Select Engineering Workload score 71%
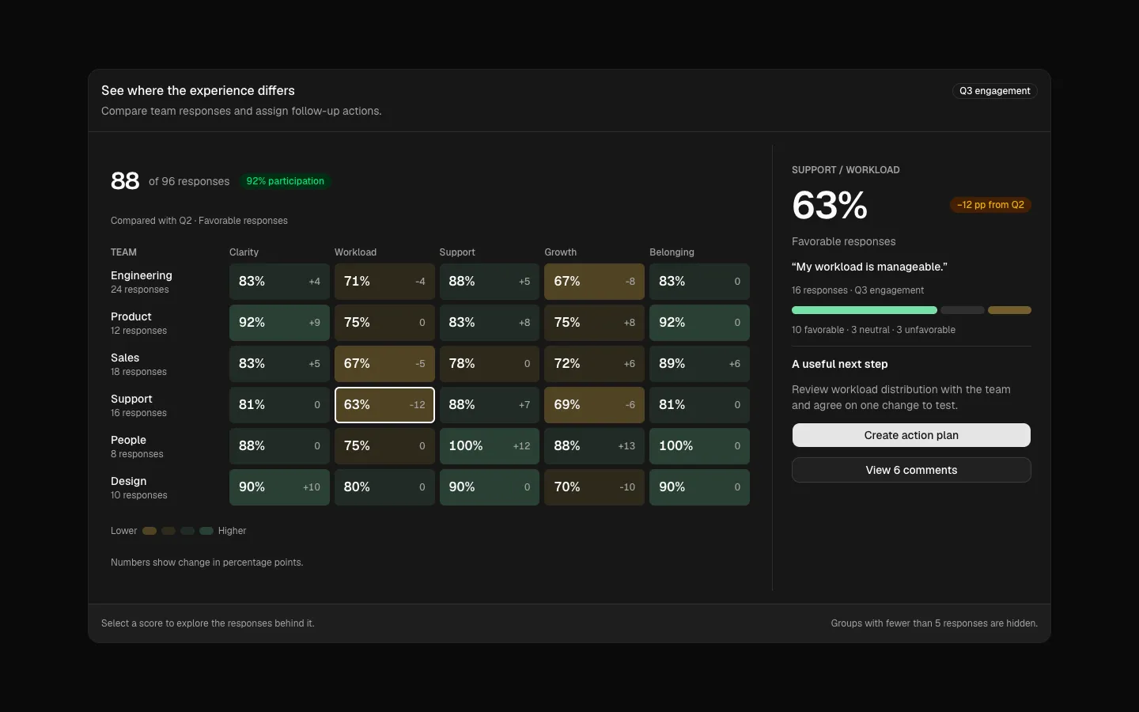The image size is (1139, 712). coord(384,282)
